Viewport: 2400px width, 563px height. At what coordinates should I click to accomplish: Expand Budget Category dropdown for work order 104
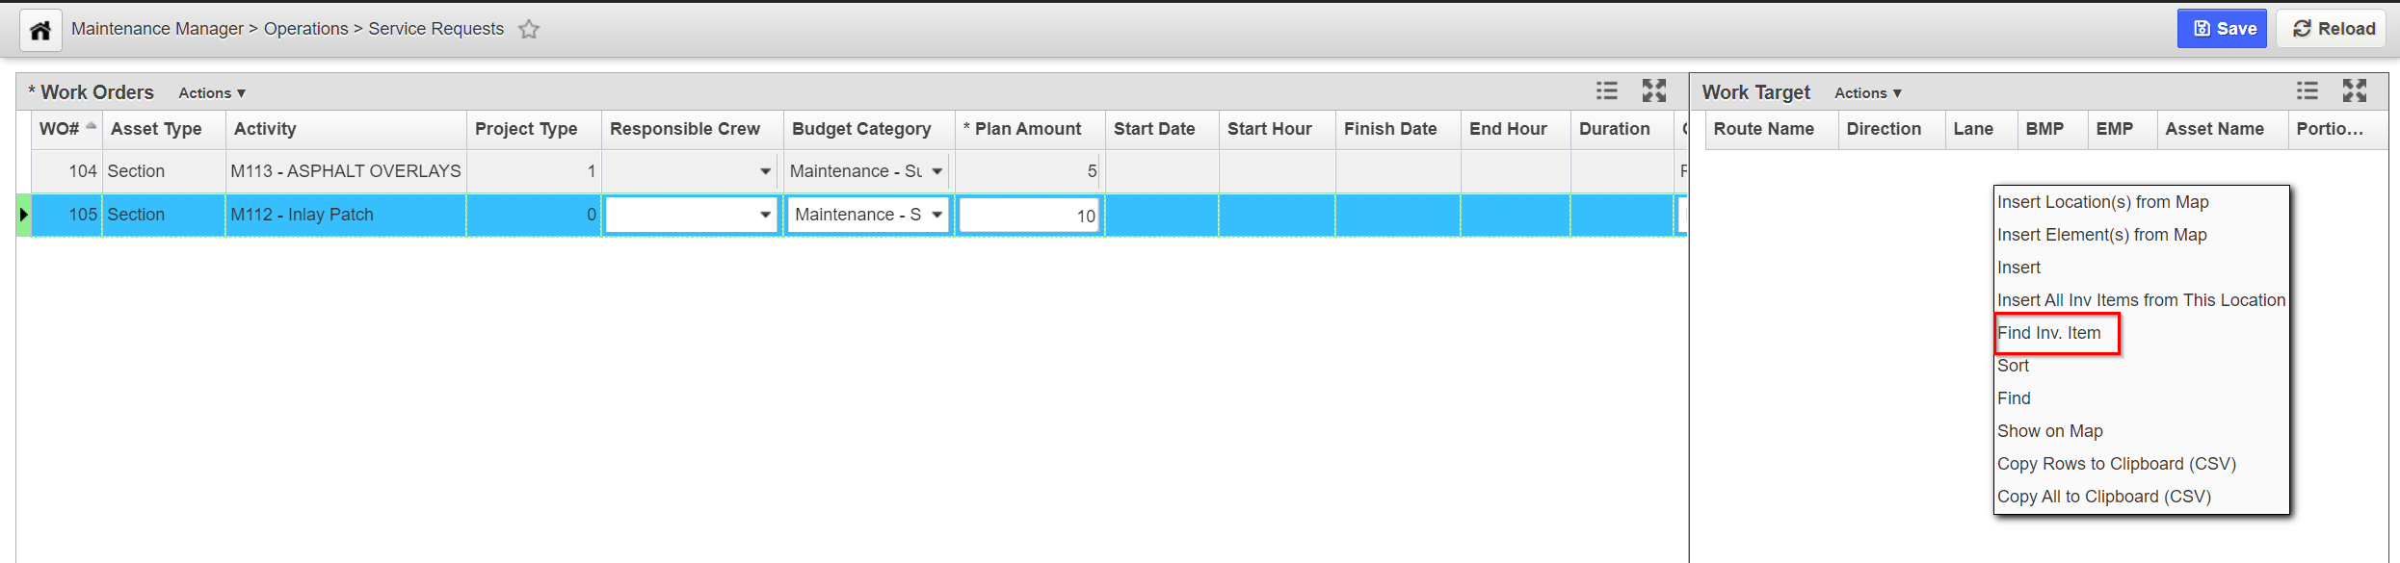pos(936,171)
